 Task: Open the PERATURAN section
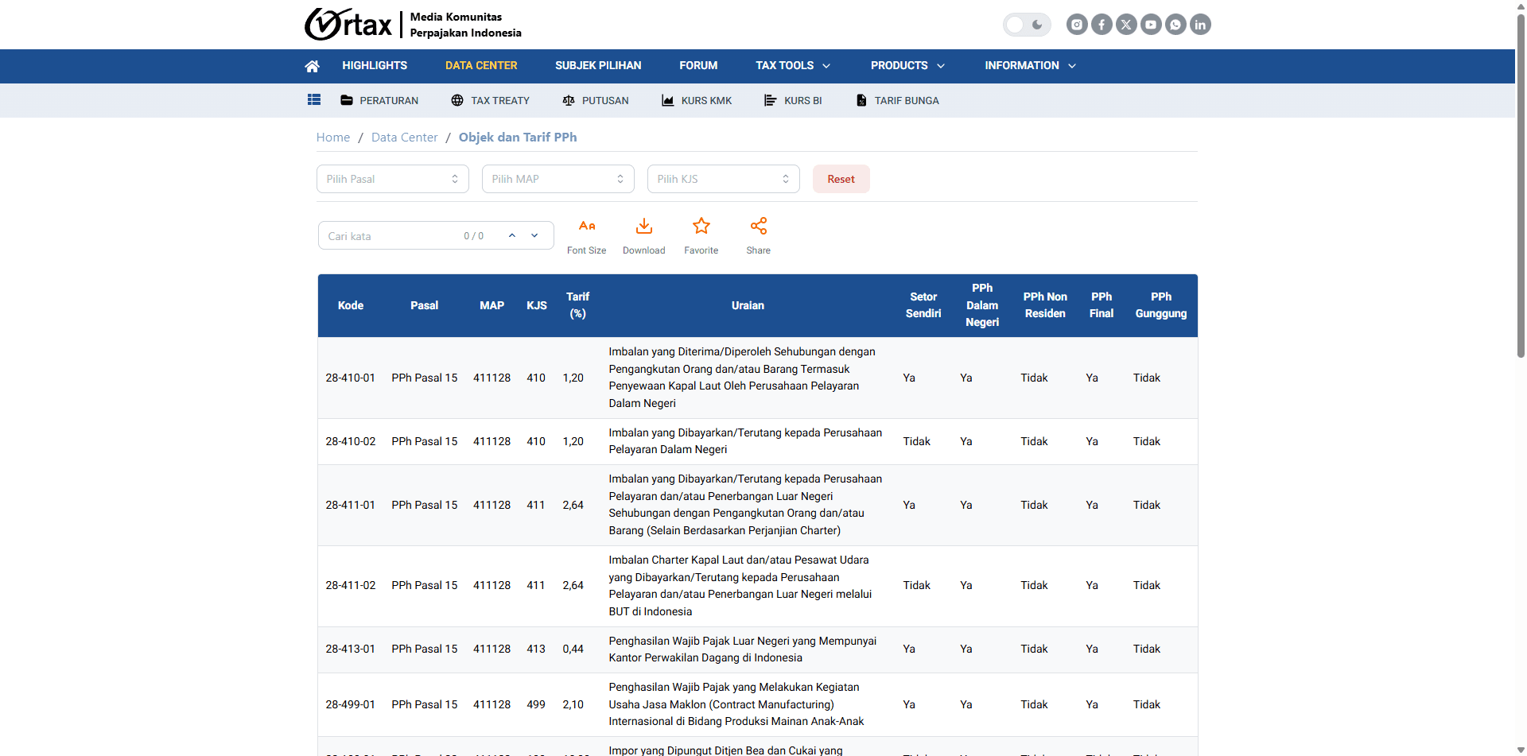coord(379,101)
